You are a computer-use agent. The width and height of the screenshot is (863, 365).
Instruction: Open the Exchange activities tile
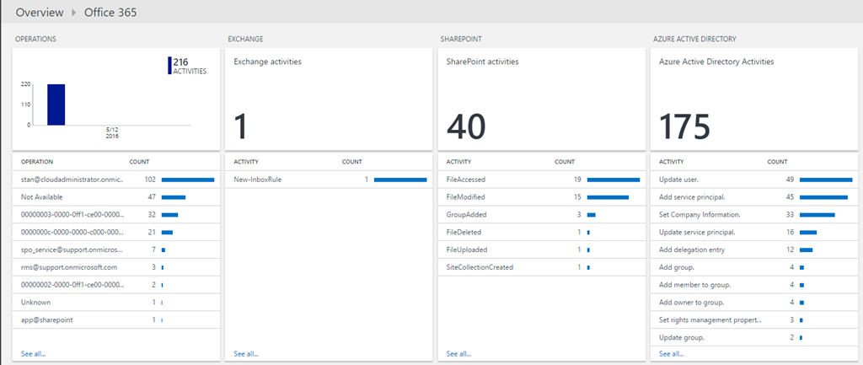tap(326, 99)
